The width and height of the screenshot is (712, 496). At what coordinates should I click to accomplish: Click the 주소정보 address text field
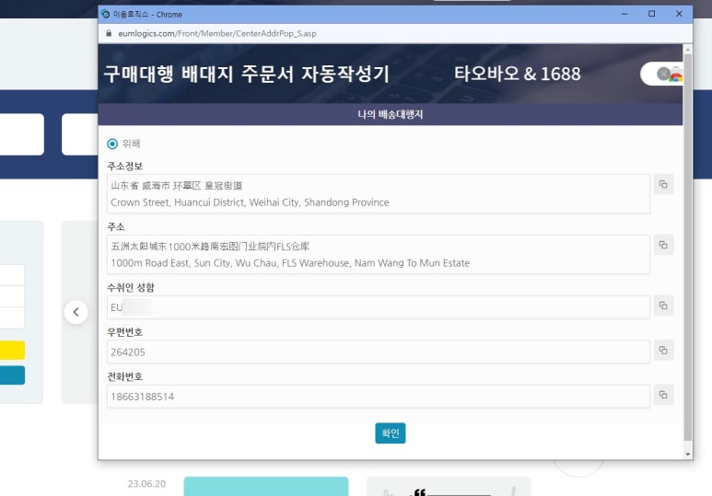379,194
